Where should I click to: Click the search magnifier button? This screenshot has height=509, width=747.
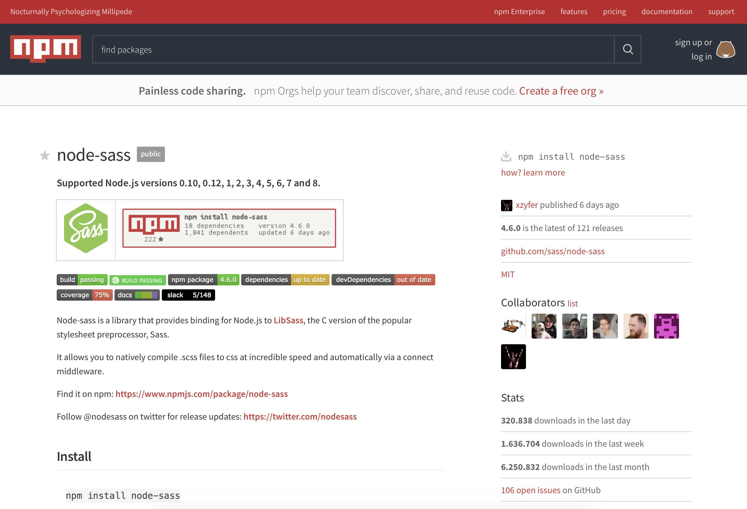627,49
